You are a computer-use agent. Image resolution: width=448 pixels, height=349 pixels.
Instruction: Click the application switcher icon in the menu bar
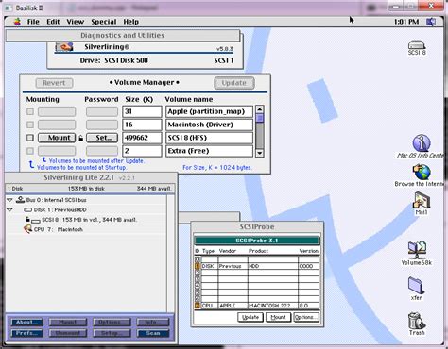pyautogui.click(x=431, y=22)
